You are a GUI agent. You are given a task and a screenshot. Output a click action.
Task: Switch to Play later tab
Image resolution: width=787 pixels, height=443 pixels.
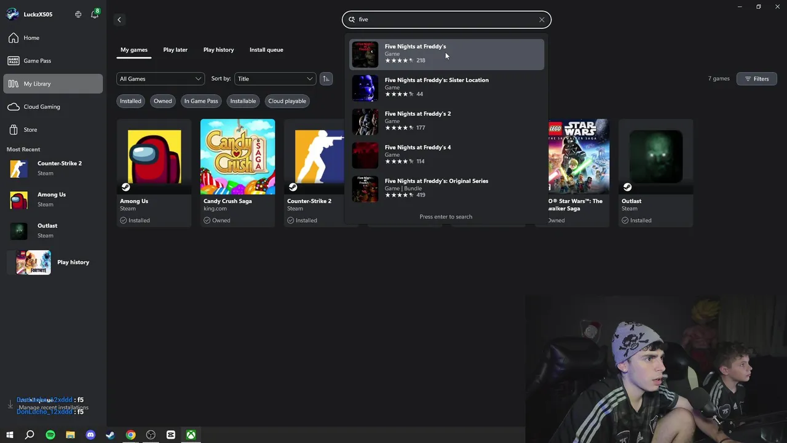(175, 50)
